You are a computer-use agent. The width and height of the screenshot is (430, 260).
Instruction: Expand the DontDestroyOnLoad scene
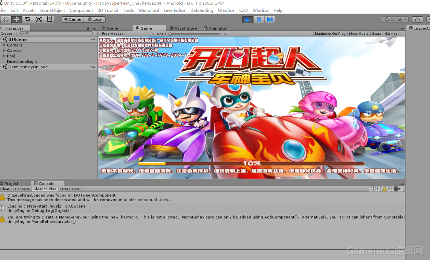coord(1,67)
